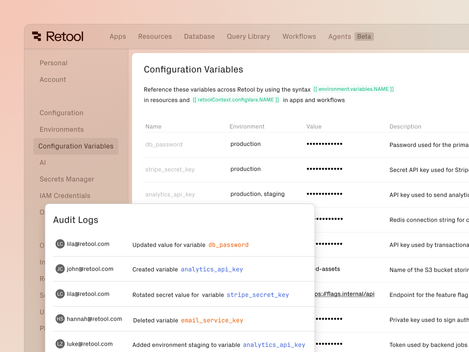
Task: Click email_service_key in Deleted variable entry
Action: 212,320
